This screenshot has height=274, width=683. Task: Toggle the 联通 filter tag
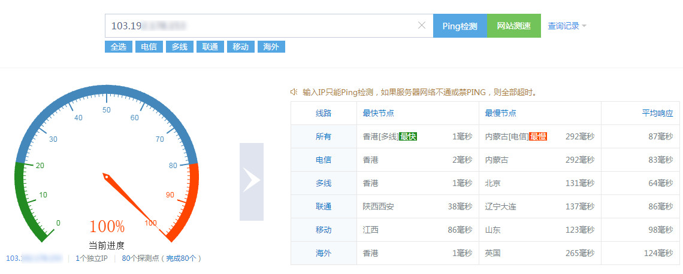(210, 47)
